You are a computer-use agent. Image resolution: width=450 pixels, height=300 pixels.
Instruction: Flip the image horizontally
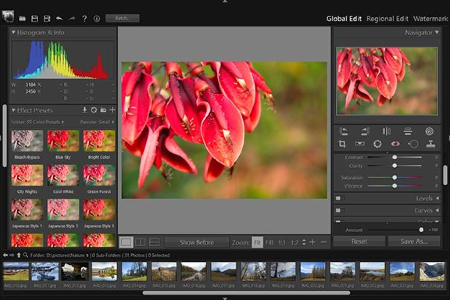point(387,131)
